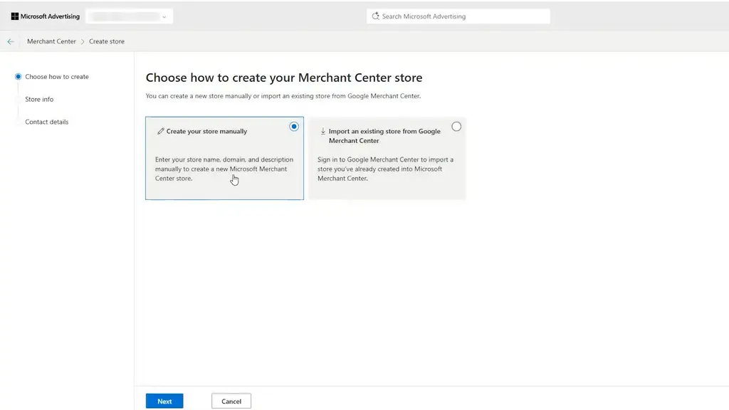Click the download icon on import card
This screenshot has width=729, height=410.
(x=322, y=131)
